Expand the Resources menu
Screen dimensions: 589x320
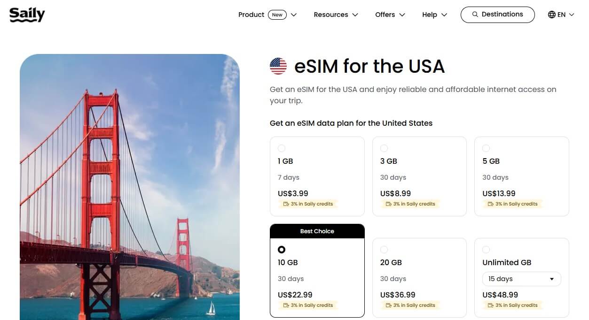335,15
